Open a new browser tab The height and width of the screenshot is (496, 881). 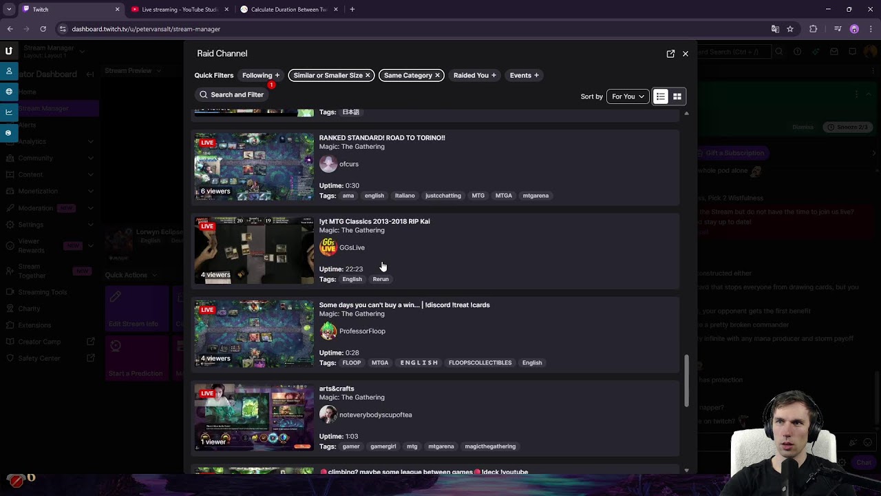pos(352,10)
